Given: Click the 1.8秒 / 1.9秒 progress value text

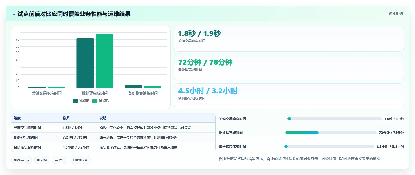Looking at the screenshot, I should point(394,119).
